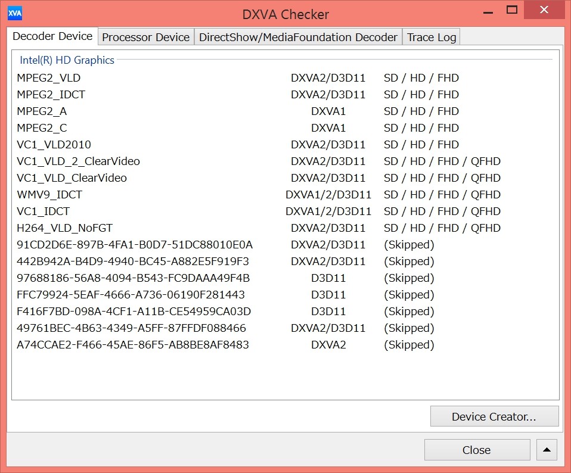The width and height of the screenshot is (571, 473).
Task: Click the Close button
Action: point(477,450)
